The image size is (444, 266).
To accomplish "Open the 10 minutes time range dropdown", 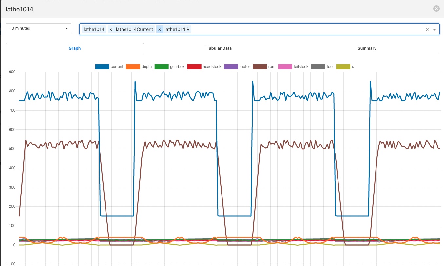I will point(39,28).
